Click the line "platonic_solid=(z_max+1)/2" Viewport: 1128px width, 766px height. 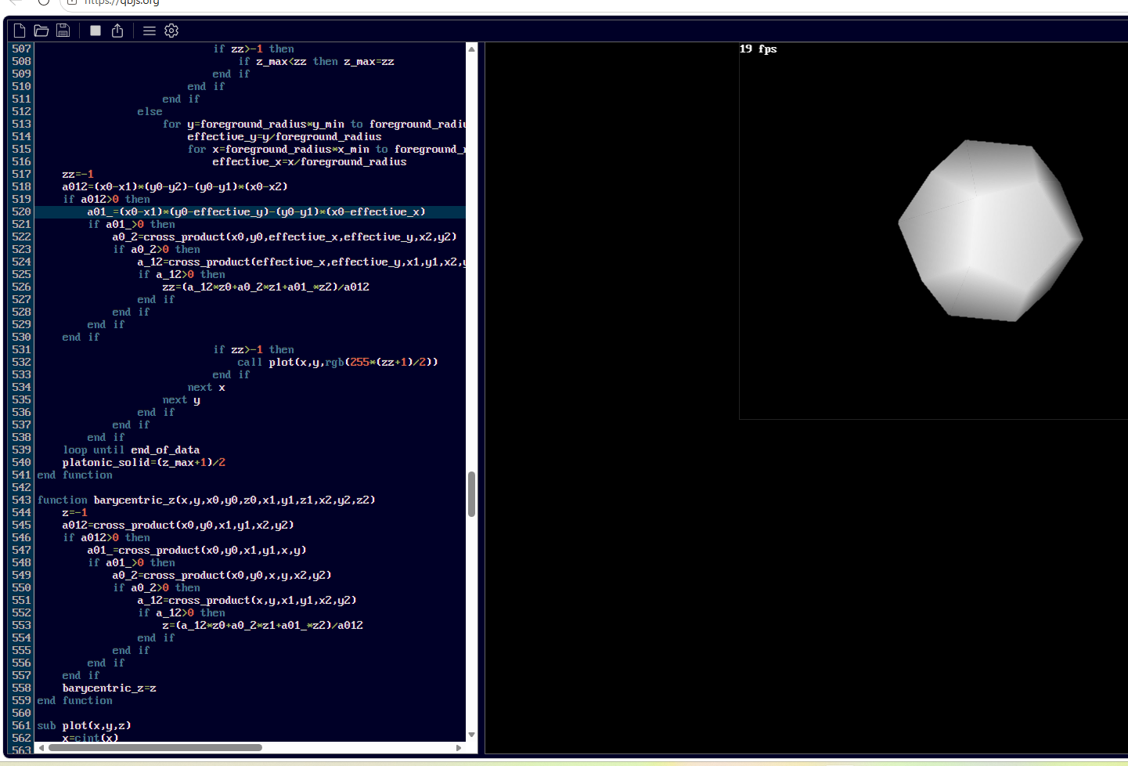point(144,462)
